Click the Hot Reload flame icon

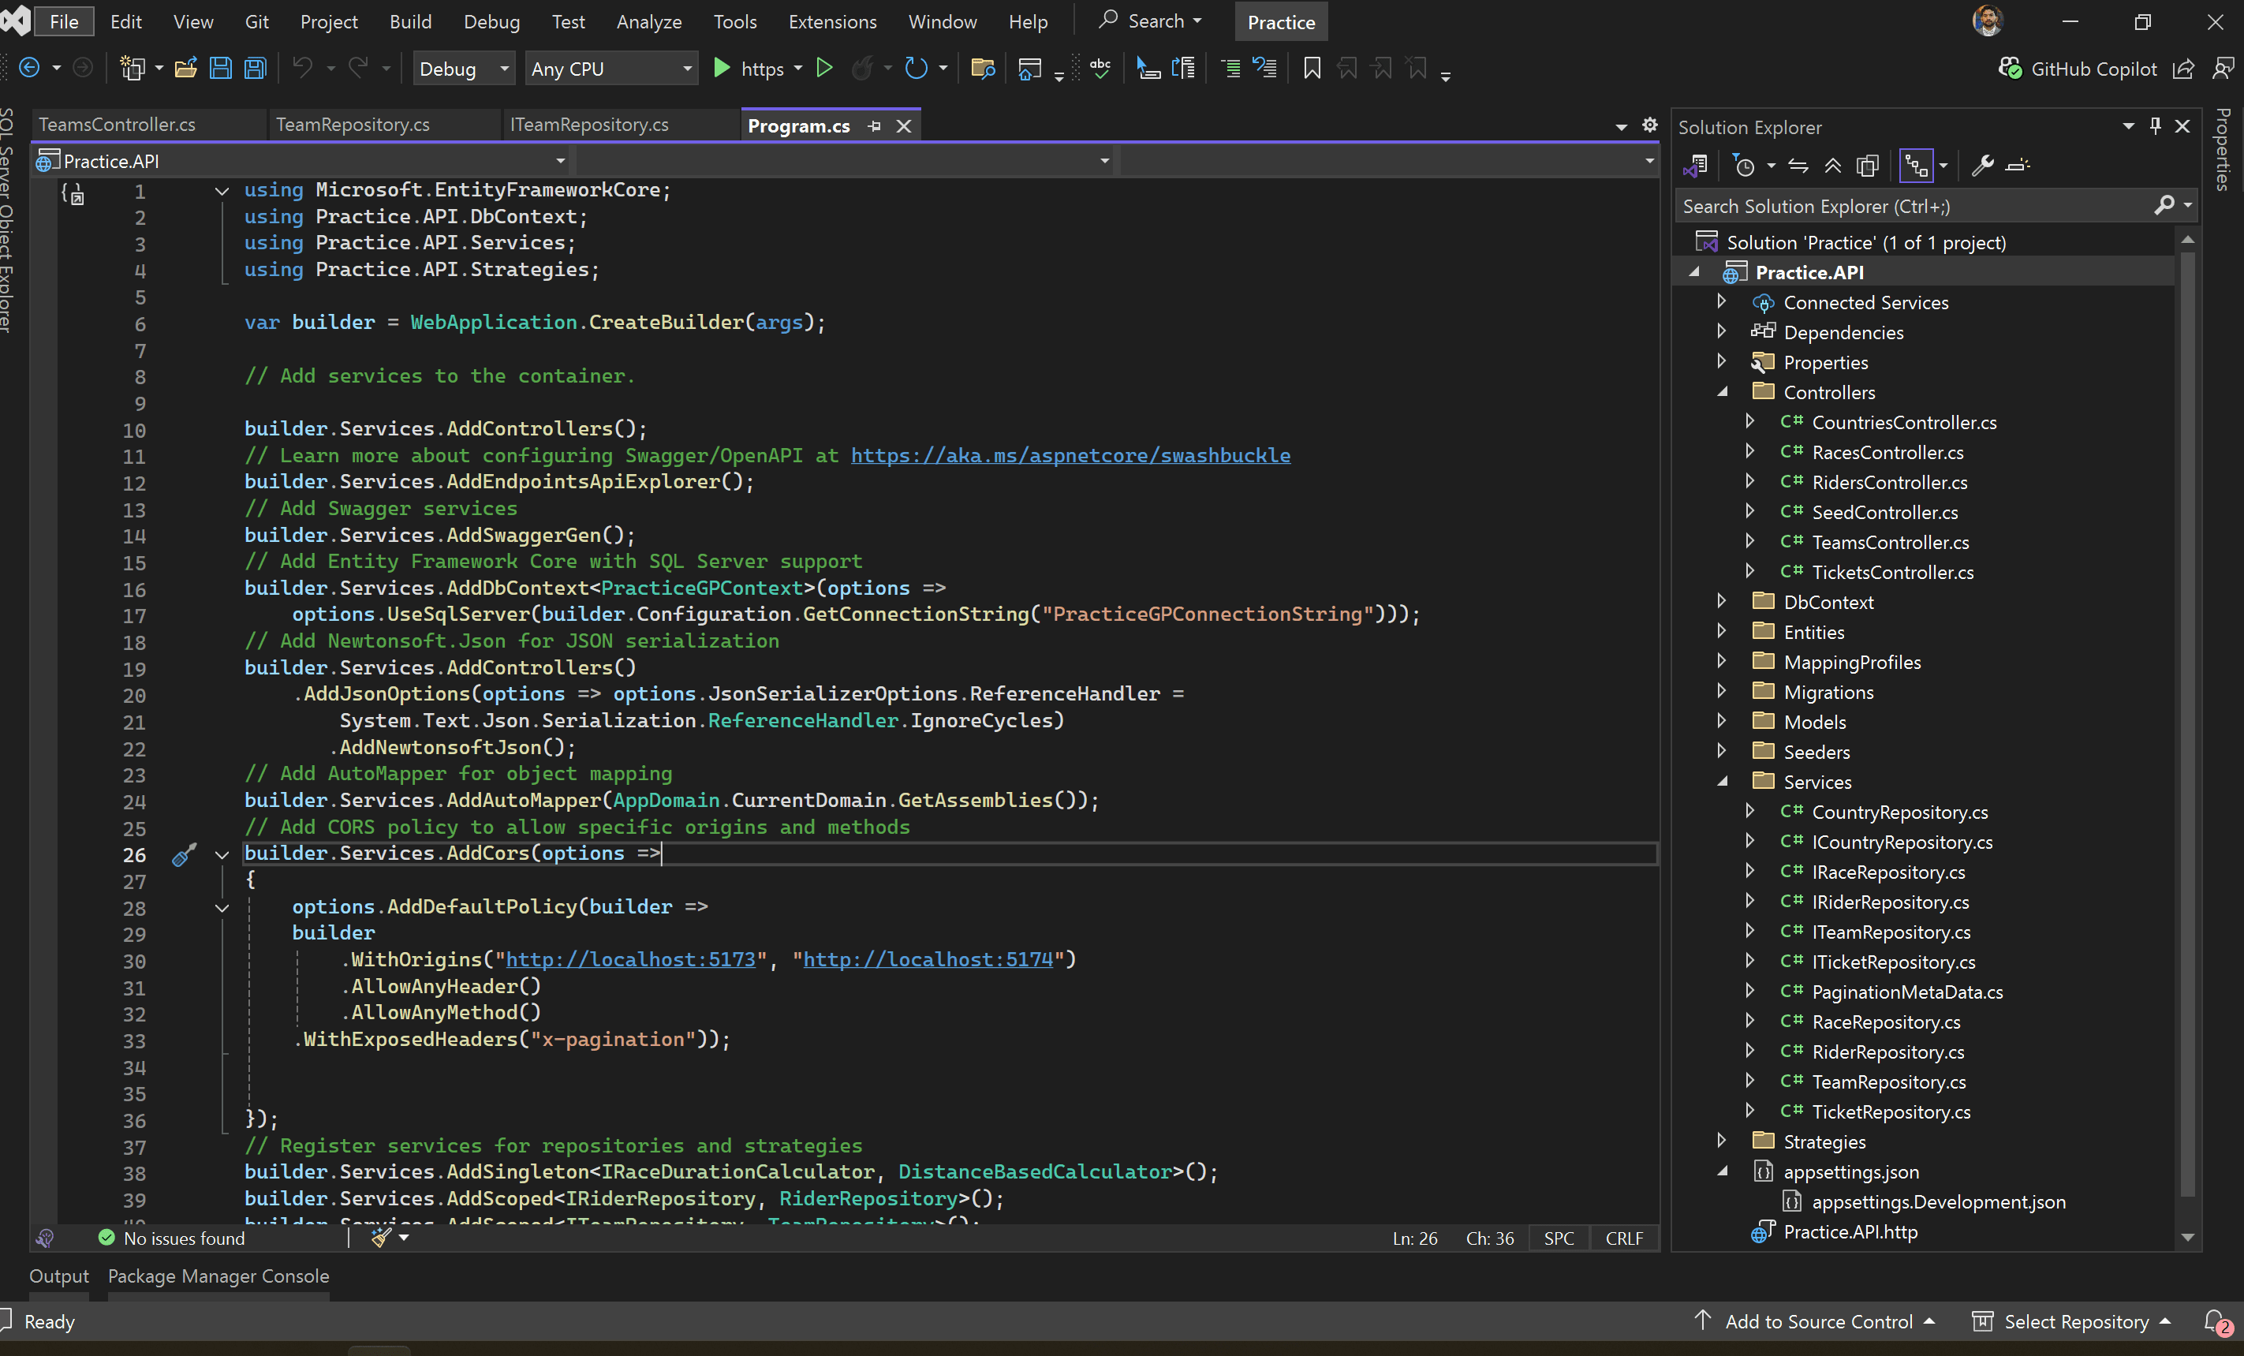862,69
